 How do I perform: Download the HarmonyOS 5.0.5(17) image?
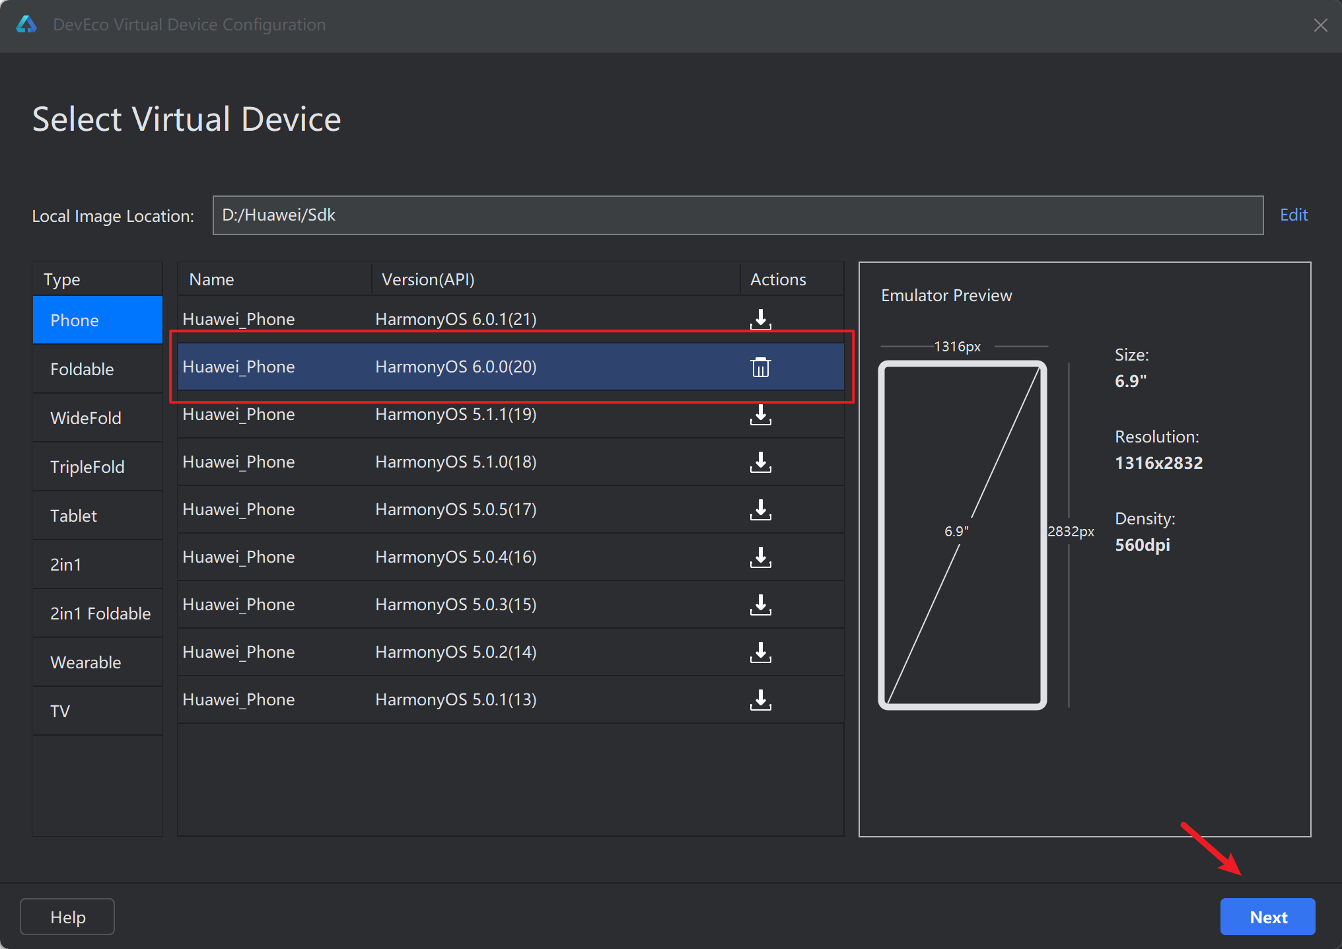tap(760, 510)
